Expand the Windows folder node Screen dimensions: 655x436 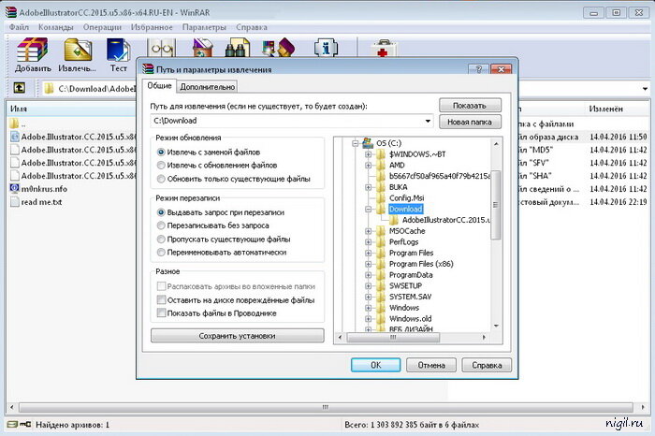point(368,308)
